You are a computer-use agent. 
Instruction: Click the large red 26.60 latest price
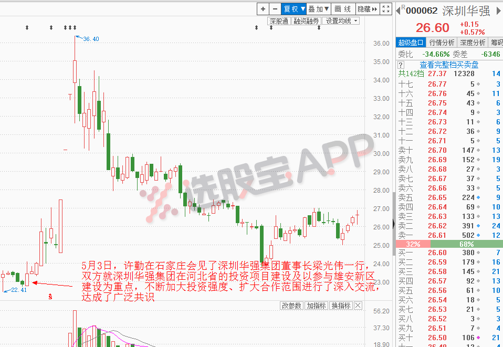433,28
